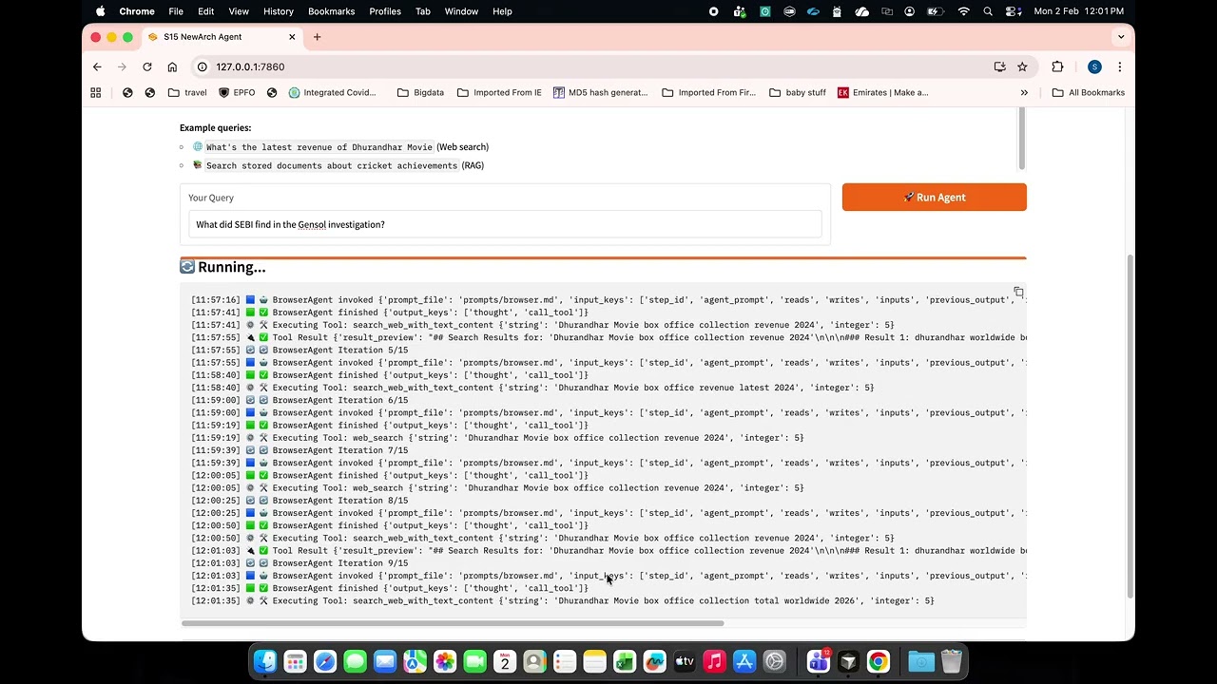The image size is (1217, 684).
Task: Open Finder from the dock
Action: click(265, 661)
